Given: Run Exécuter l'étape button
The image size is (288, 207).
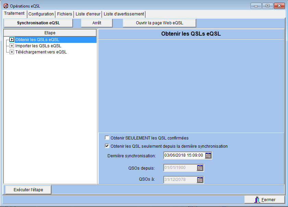Looking at the screenshot, I should pos(28,190).
